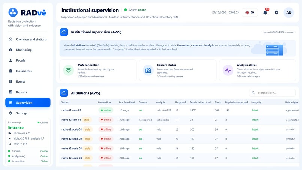Open the Events page
302x170 pixels.
pyautogui.click(x=28, y=81)
